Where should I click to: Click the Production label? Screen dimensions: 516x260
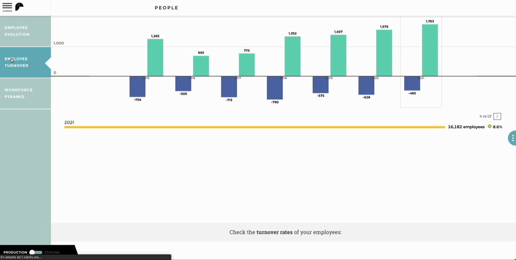coord(15,253)
